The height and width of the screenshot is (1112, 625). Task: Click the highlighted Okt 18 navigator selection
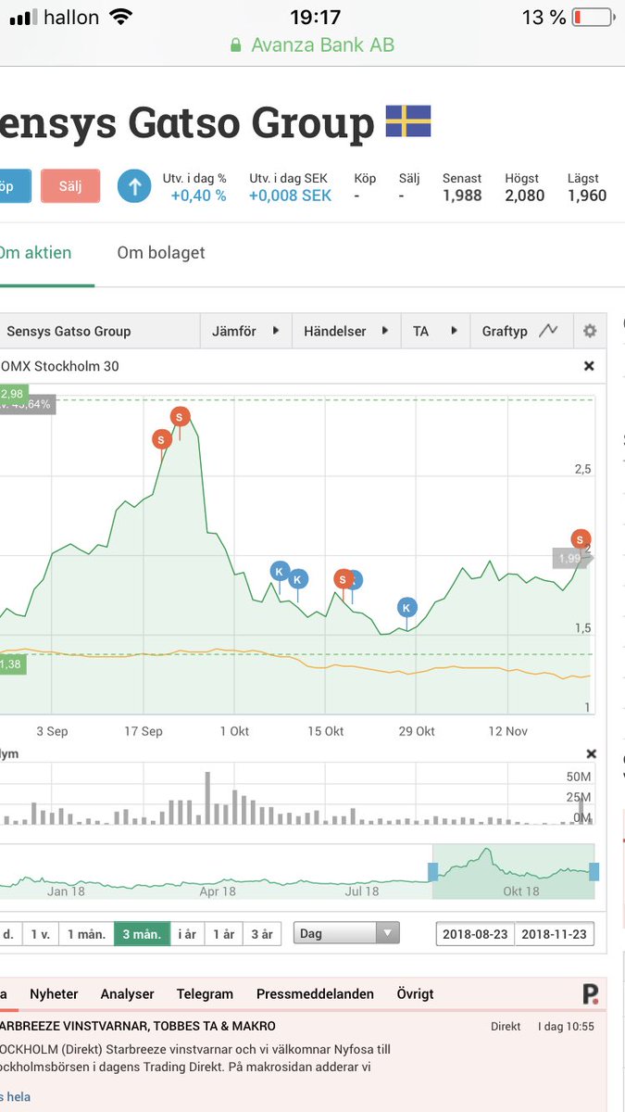pyautogui.click(x=513, y=871)
